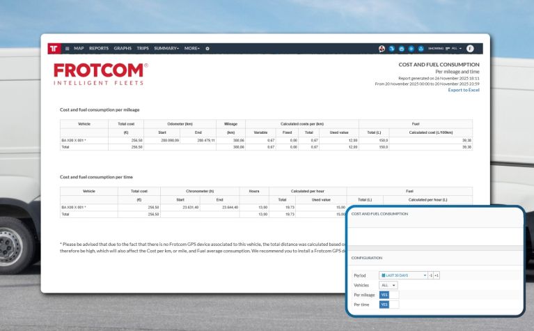534x331 pixels.
Task: Click odometer start value 288.098,09
Action: [170, 141]
